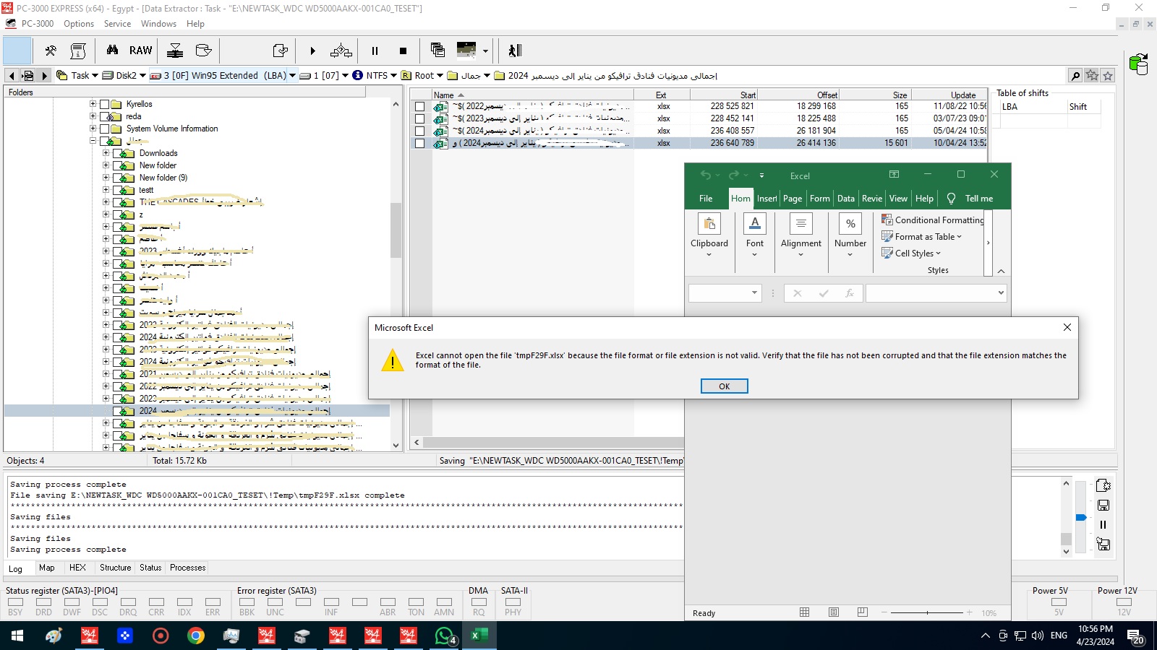Click the save log floppy icon
1157x650 pixels.
(x=1103, y=506)
